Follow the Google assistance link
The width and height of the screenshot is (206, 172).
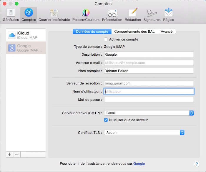tap(139, 163)
